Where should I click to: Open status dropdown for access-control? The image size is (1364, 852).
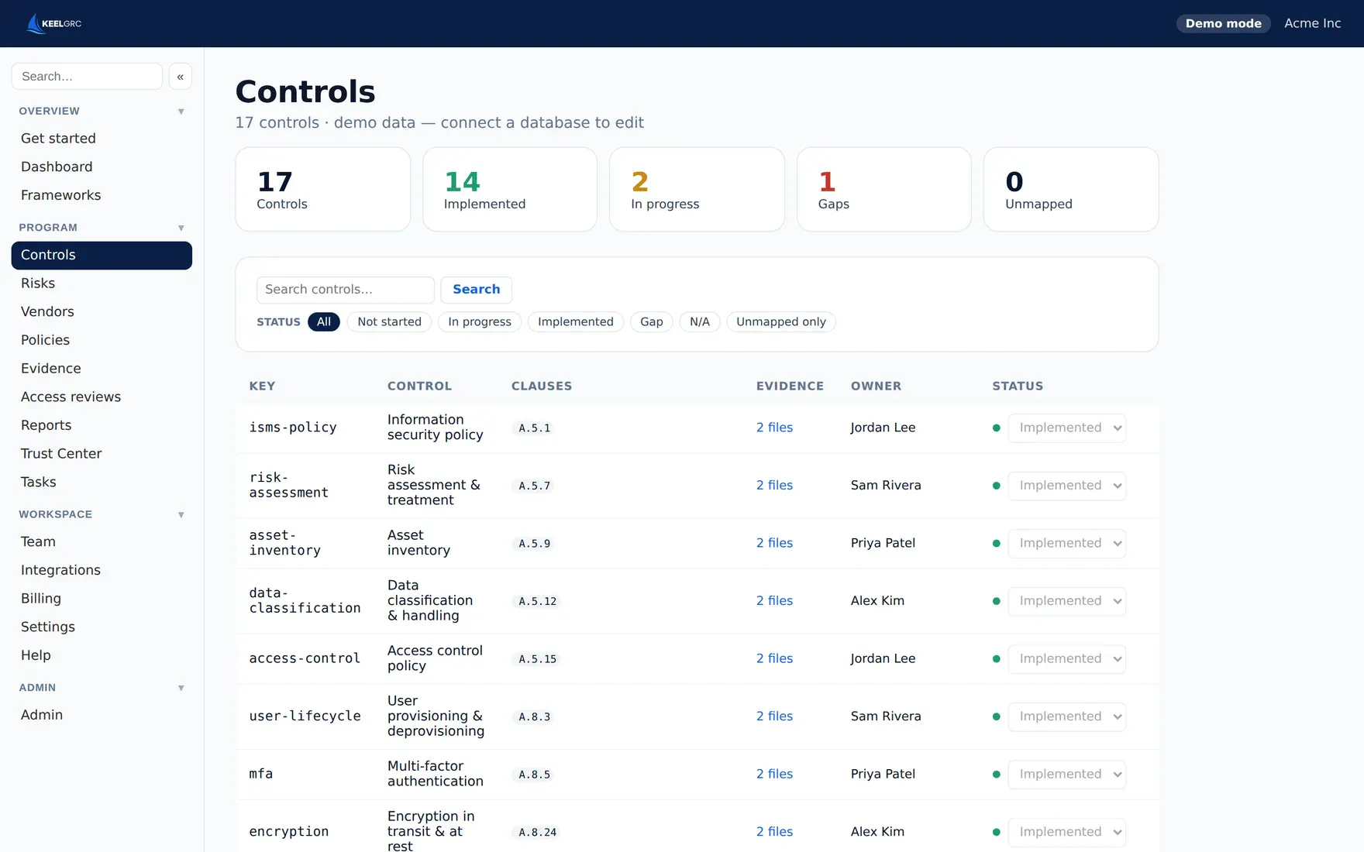point(1066,658)
